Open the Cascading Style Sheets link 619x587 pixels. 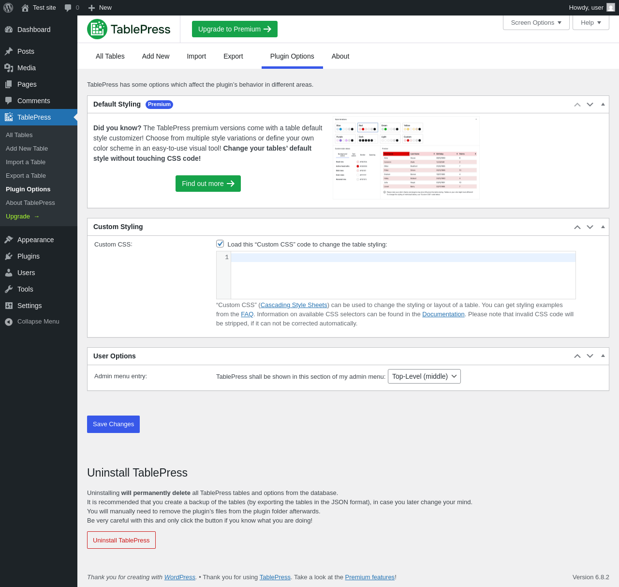click(x=294, y=305)
